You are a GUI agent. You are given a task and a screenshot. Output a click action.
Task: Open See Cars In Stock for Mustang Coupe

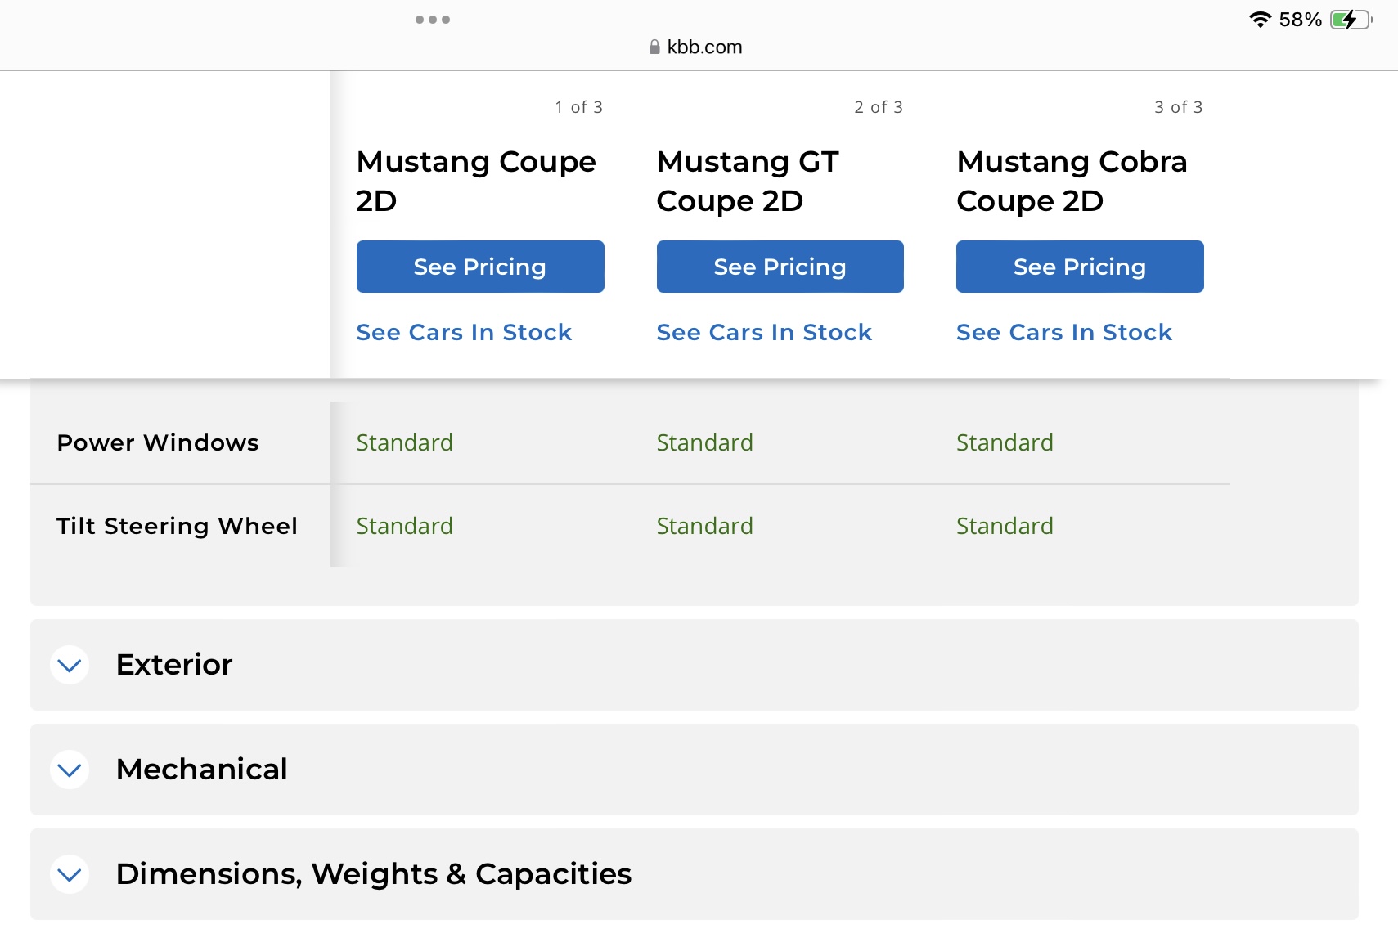coord(464,332)
